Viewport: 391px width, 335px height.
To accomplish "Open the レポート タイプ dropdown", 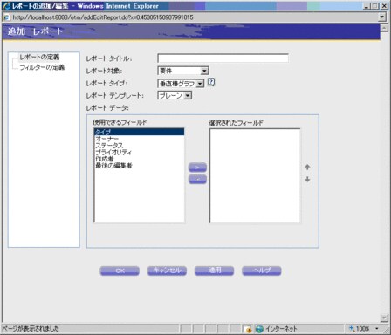I will [181, 84].
